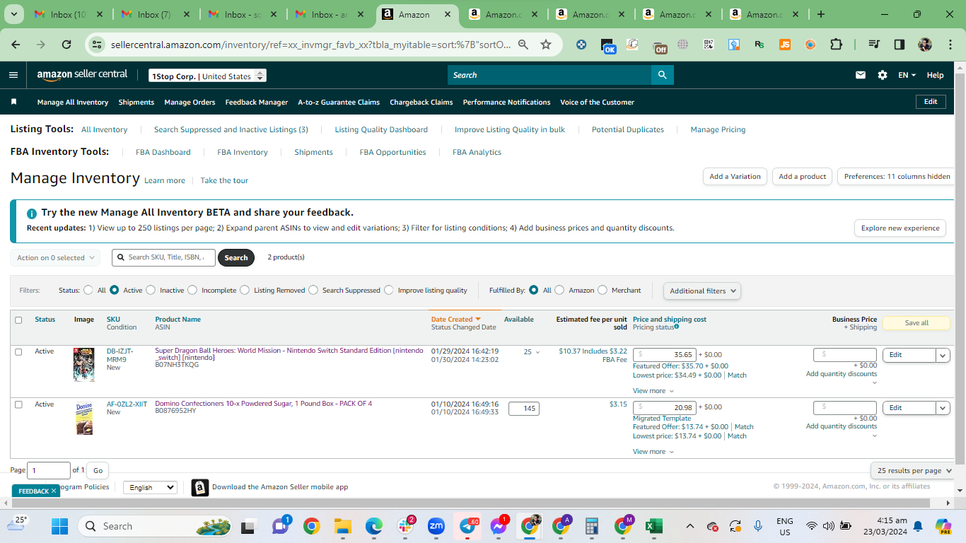The image size is (966, 543).
Task: Expand View more under the Domino Sugar price
Action: [x=653, y=451]
